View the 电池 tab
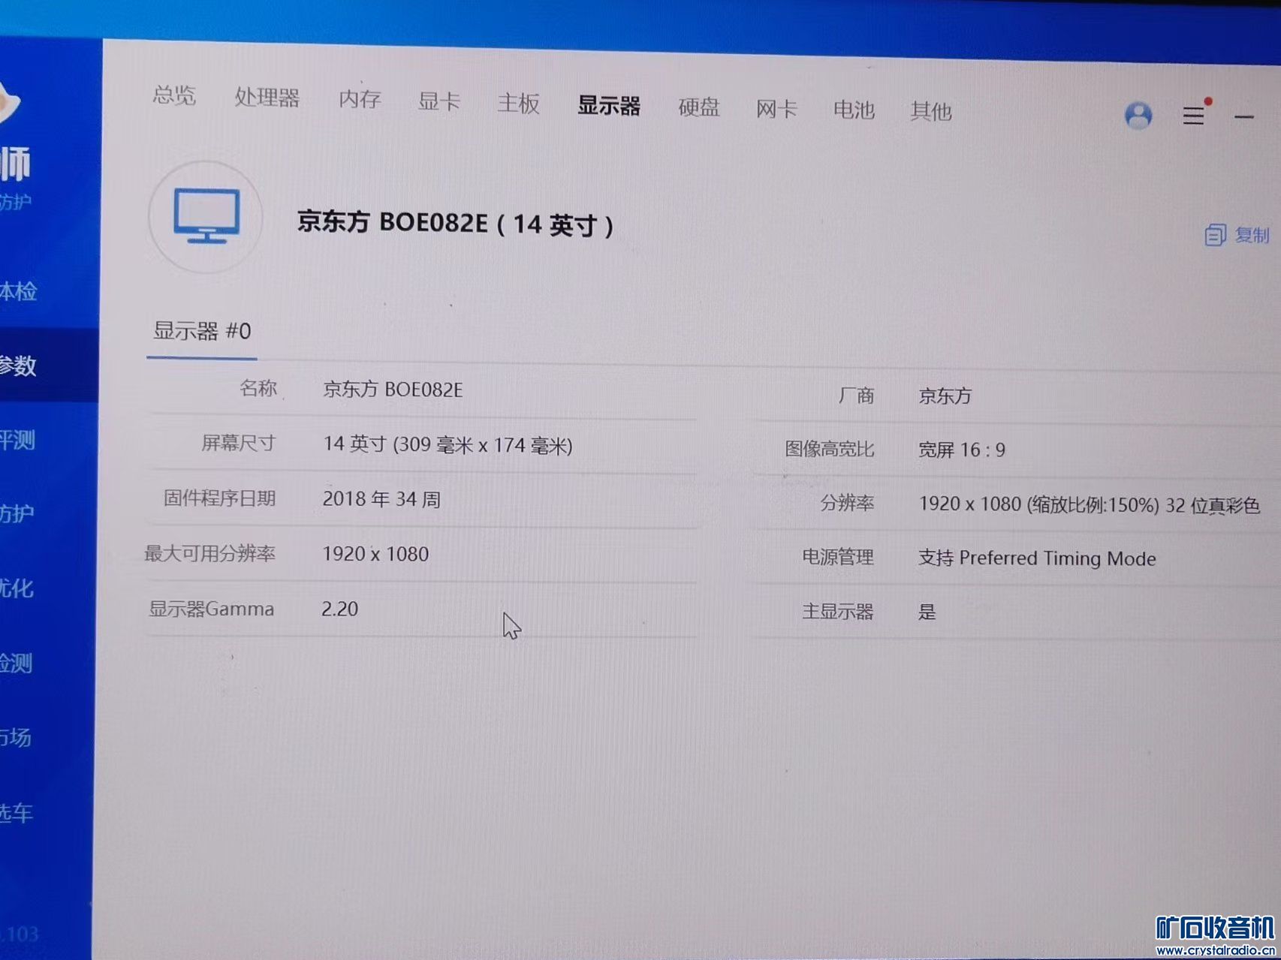This screenshot has width=1281, height=960. [x=855, y=110]
